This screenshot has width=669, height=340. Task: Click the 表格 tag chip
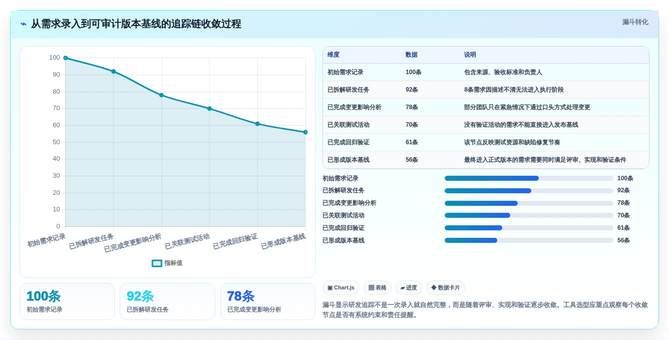pos(378,287)
